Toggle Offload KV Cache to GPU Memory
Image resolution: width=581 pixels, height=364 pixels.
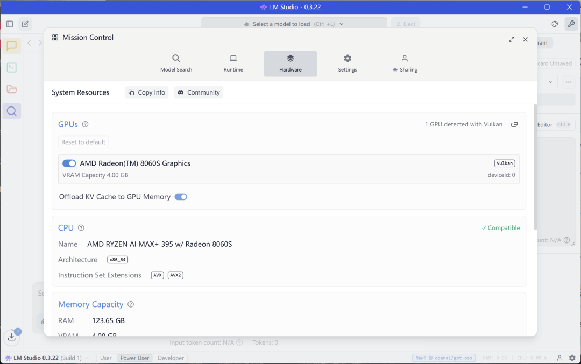coord(181,197)
